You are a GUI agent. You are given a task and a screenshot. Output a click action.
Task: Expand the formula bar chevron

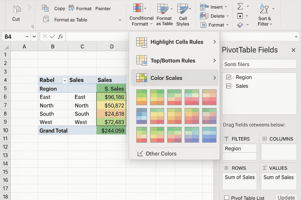[296, 37]
